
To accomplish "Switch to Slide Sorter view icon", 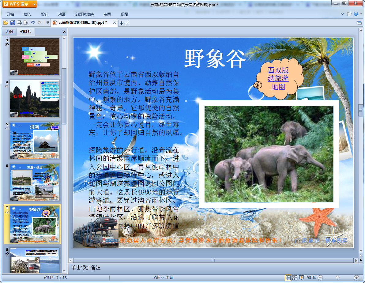I will point(295,278).
